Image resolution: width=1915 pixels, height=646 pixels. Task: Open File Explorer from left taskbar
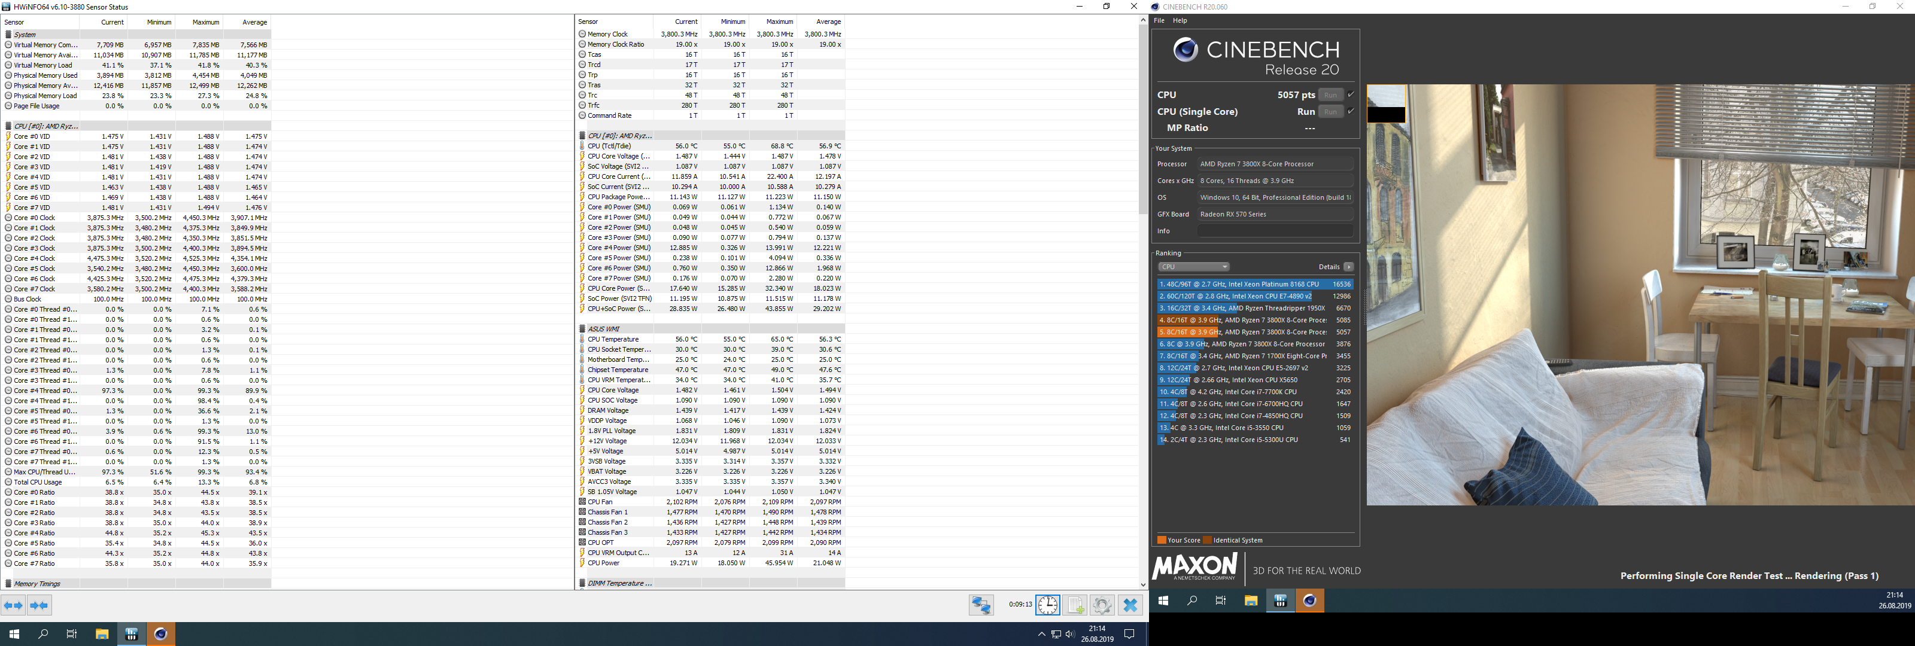(102, 634)
